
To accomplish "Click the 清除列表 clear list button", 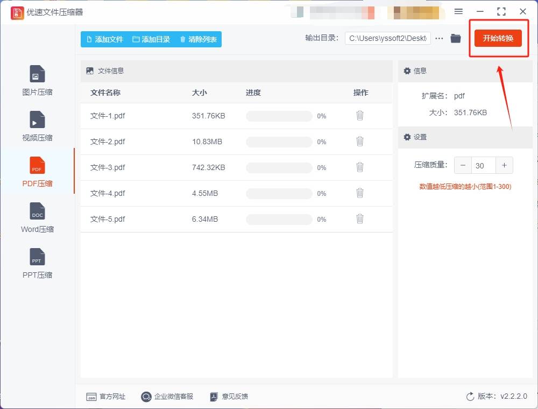I will click(199, 39).
